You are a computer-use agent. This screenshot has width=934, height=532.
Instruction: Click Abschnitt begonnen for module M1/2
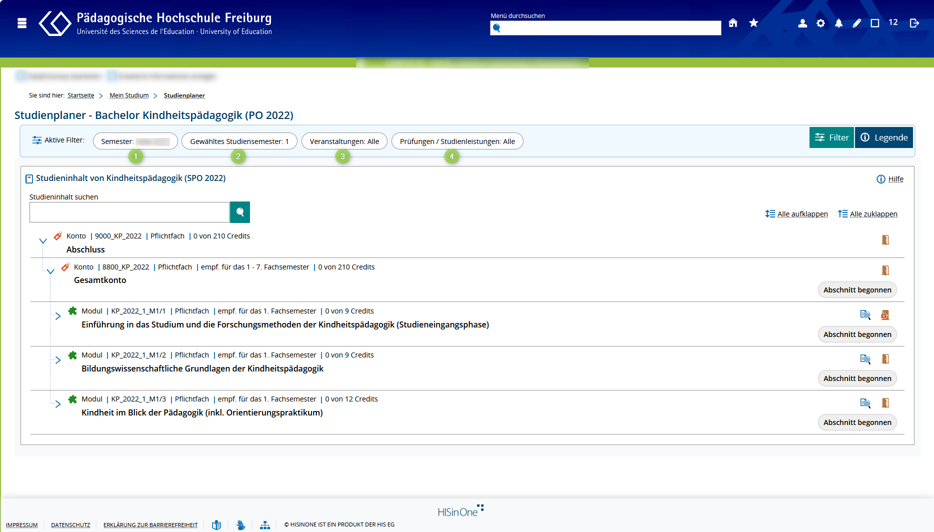857,378
